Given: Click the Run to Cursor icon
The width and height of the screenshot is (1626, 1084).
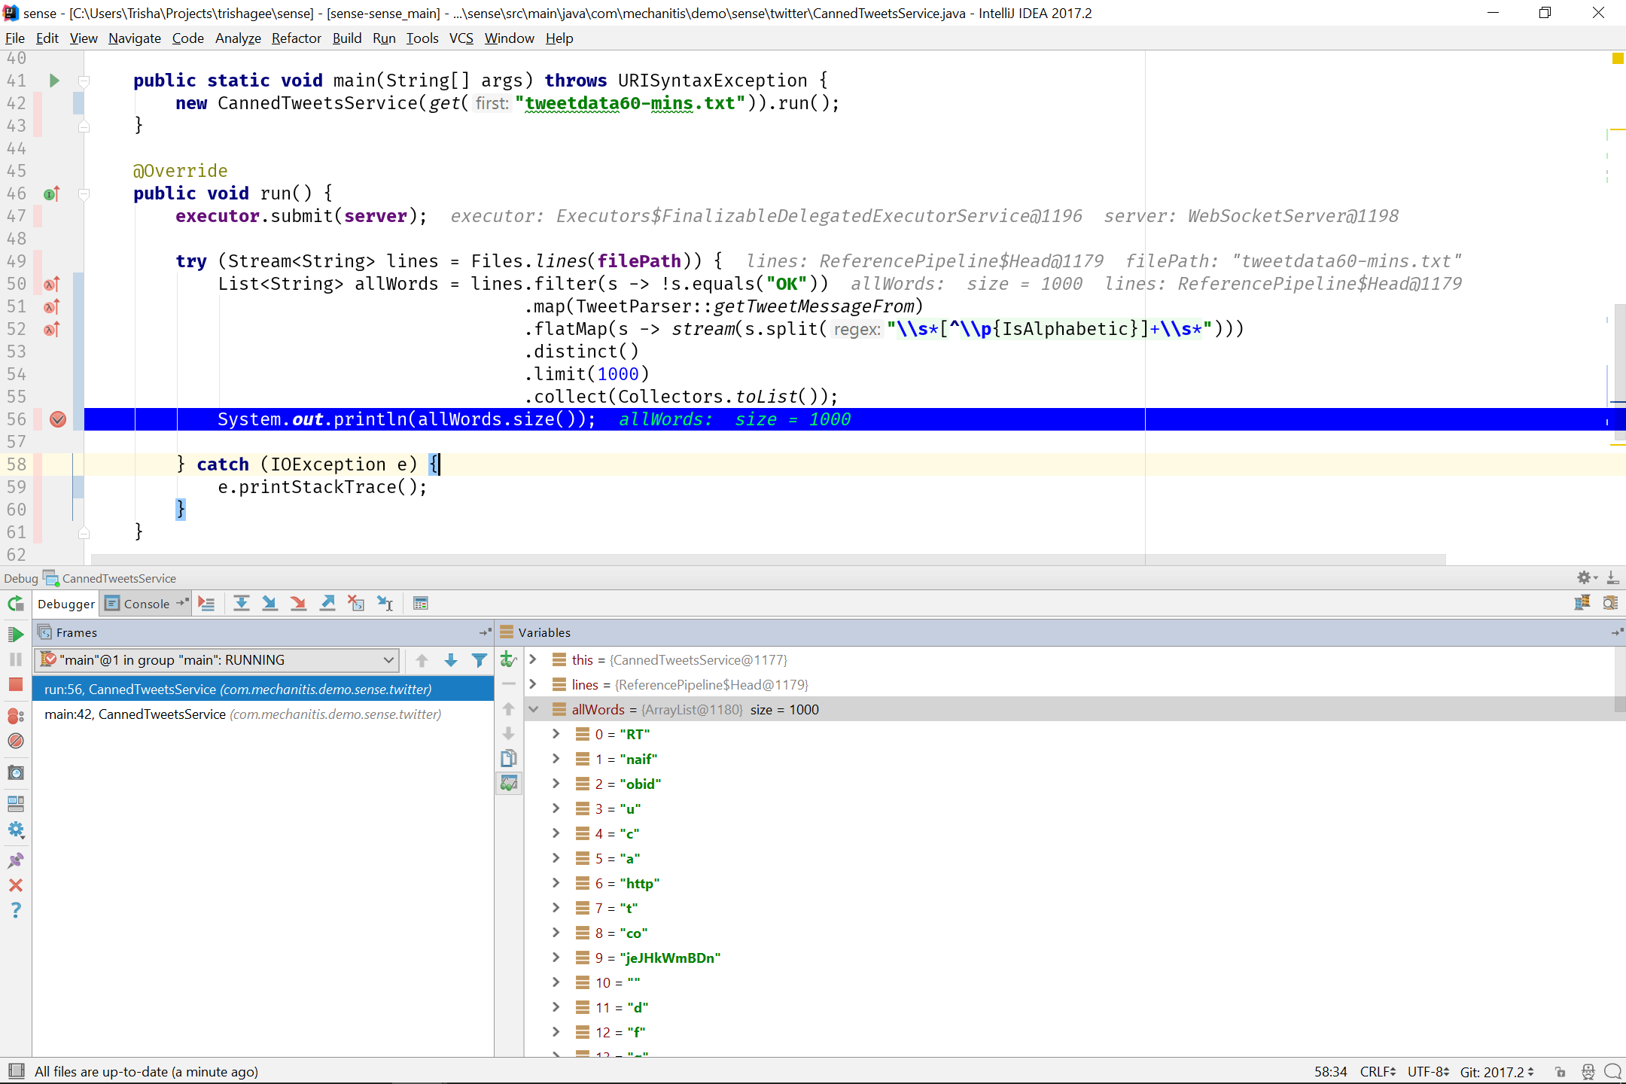Looking at the screenshot, I should 385,604.
